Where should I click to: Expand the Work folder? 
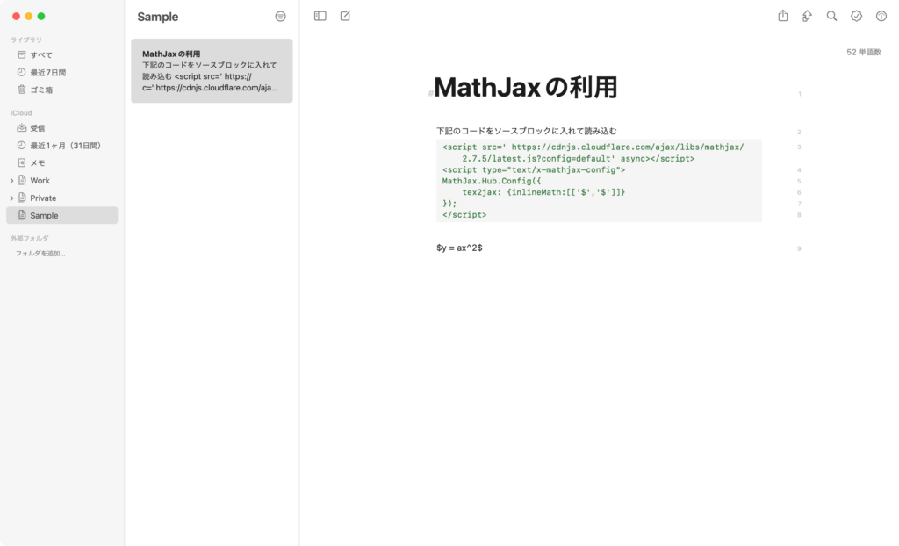(x=12, y=180)
